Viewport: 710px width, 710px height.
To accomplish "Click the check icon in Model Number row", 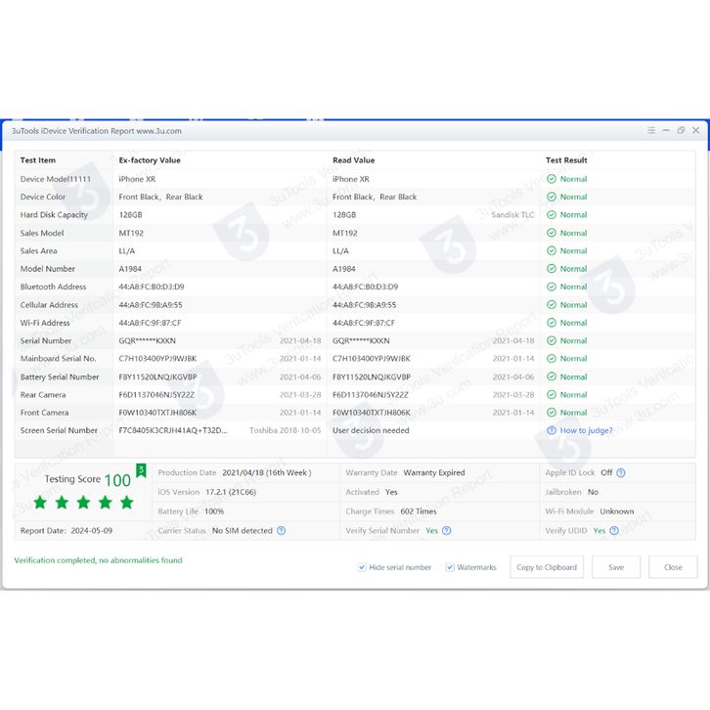I will tap(552, 269).
